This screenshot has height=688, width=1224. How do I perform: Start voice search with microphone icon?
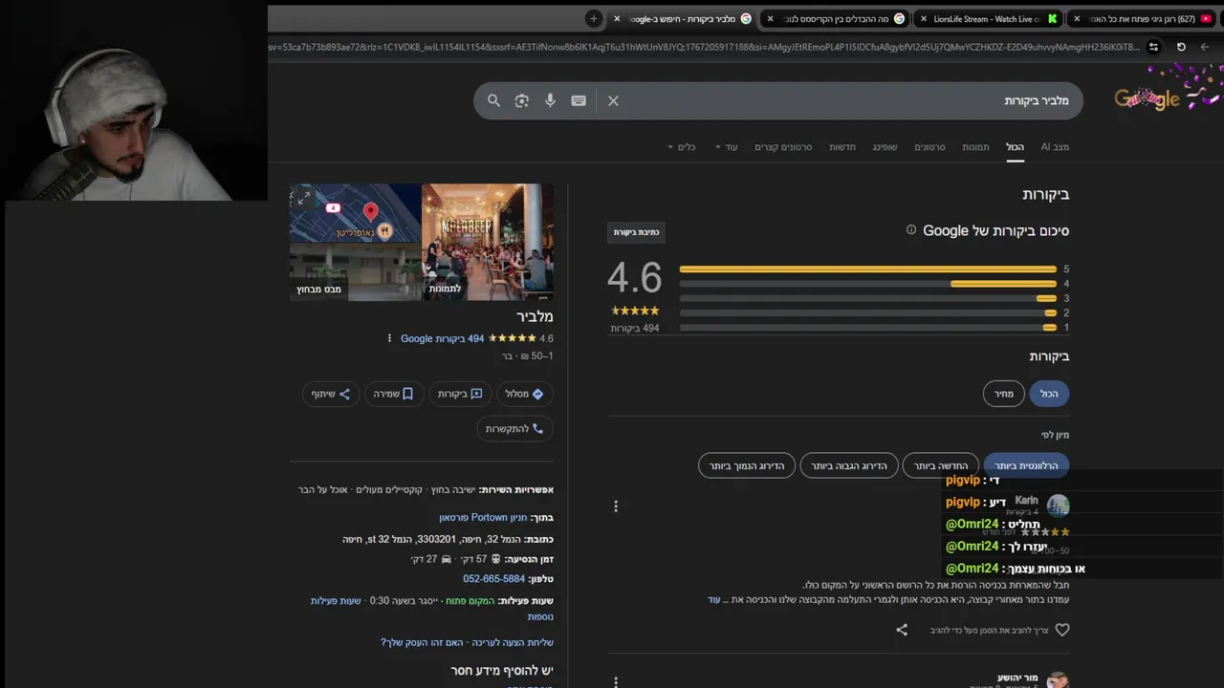click(x=550, y=100)
